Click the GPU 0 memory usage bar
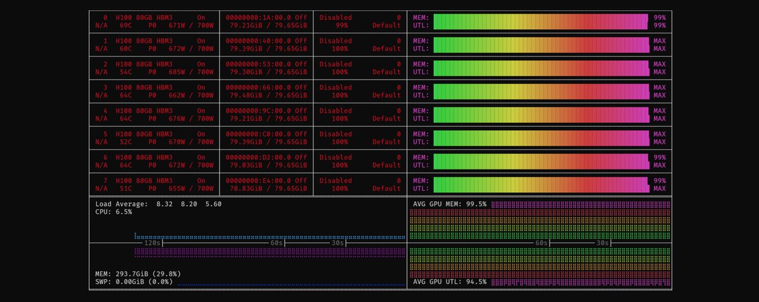 pos(541,18)
